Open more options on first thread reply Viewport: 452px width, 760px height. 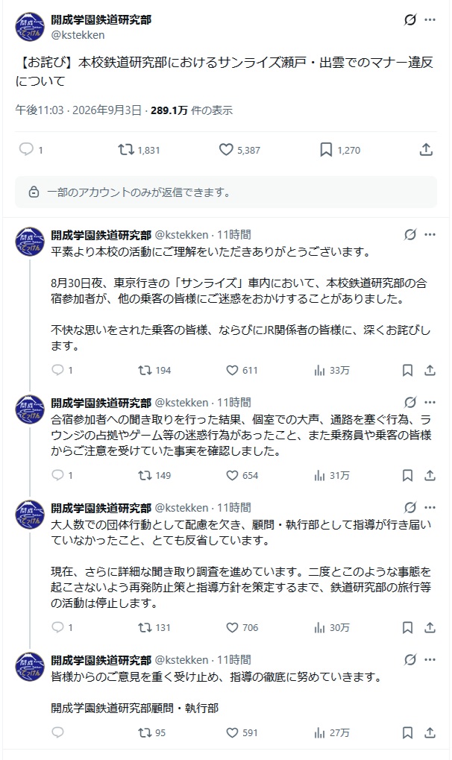pos(430,235)
